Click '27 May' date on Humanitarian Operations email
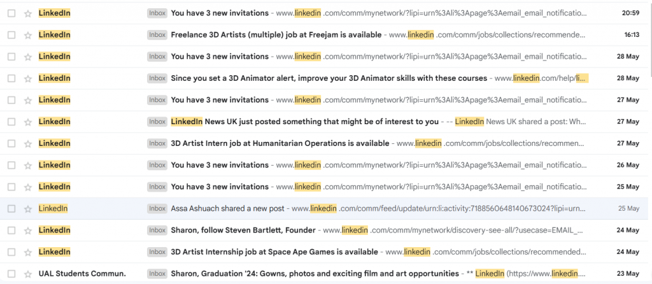 [628, 143]
